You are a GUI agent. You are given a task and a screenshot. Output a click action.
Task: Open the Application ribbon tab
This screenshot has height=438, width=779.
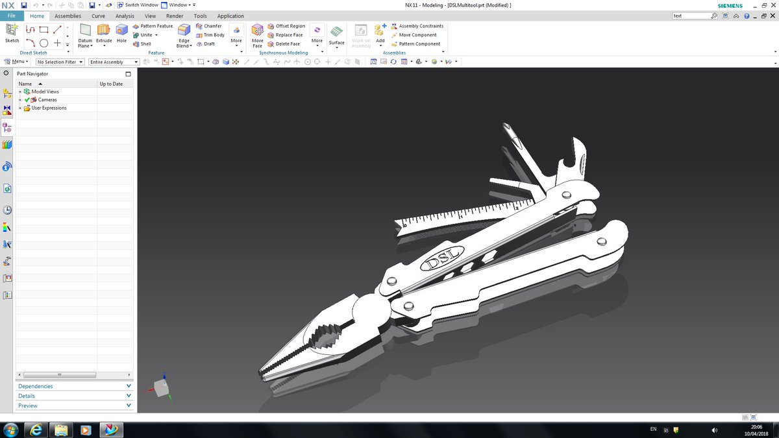point(230,16)
